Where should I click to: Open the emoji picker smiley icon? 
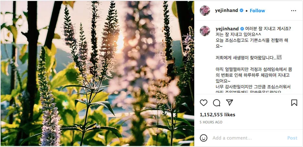[x=204, y=138]
